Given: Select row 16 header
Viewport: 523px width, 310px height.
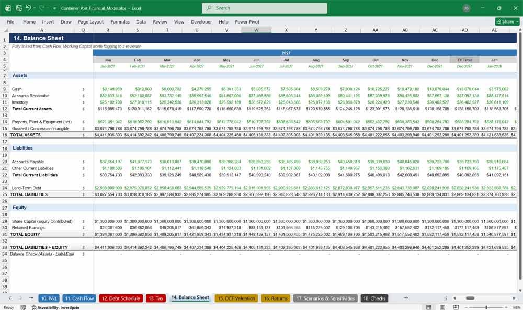Looking at the screenshot, I should click(x=5, y=135).
